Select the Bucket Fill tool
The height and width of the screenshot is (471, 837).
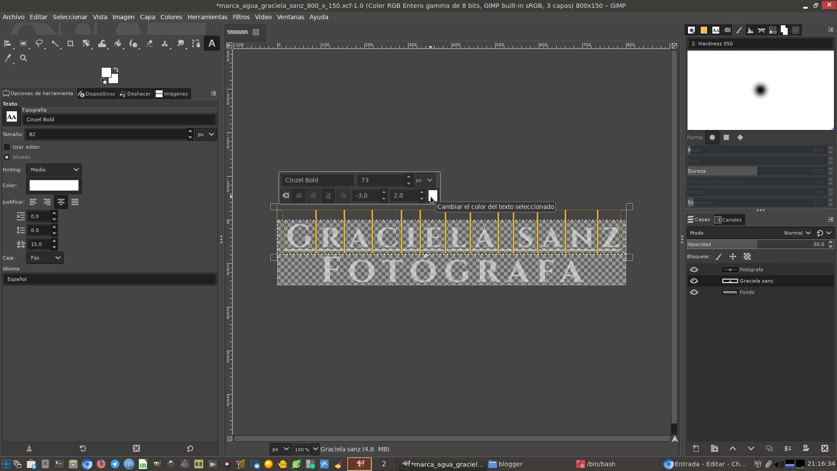(118, 44)
